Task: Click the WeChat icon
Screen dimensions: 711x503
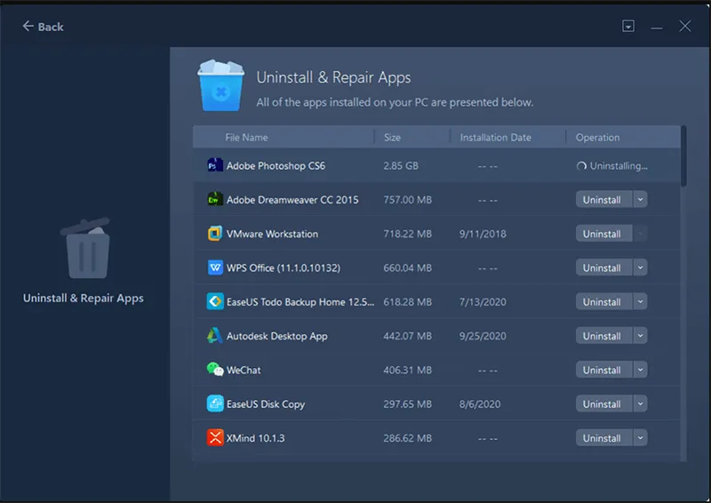Action: [x=215, y=370]
